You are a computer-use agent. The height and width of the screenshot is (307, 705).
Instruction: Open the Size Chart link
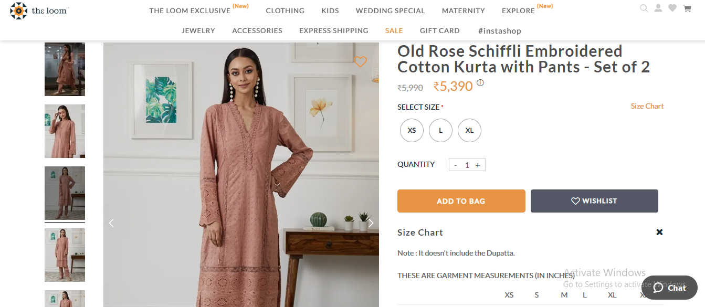[647, 106]
